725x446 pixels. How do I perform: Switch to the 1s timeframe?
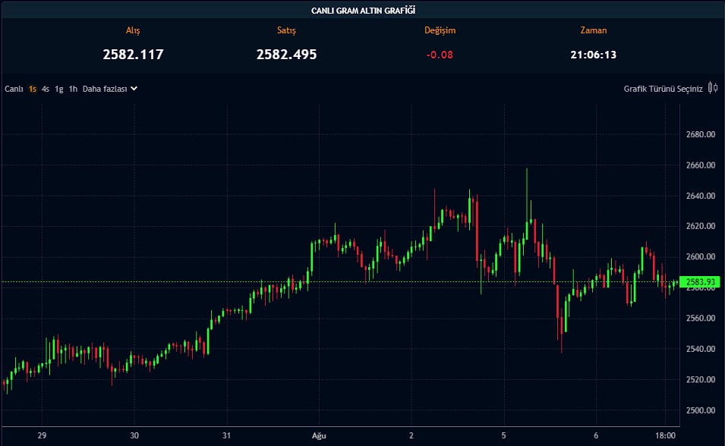33,89
